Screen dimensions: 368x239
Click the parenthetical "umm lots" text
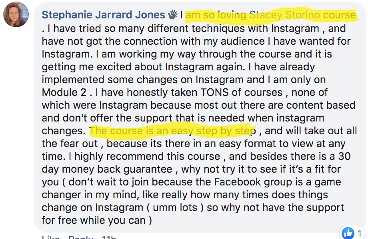coord(175,207)
